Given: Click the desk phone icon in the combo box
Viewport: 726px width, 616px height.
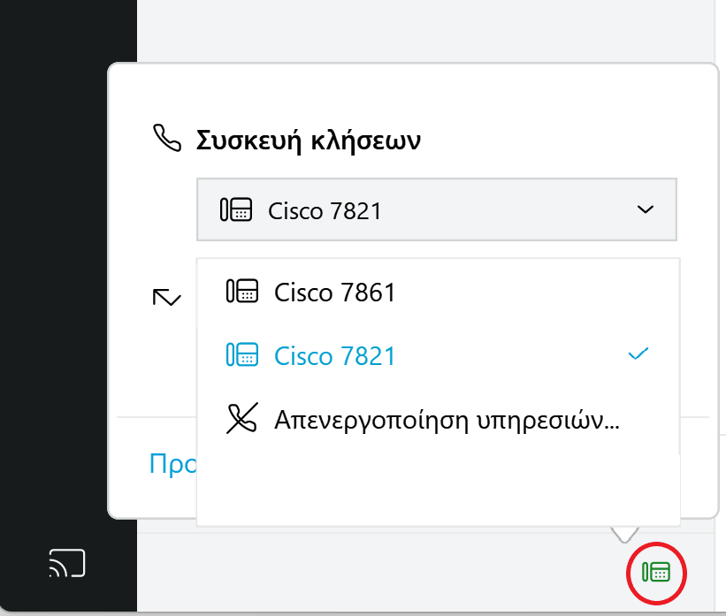Looking at the screenshot, I should coord(236,209).
